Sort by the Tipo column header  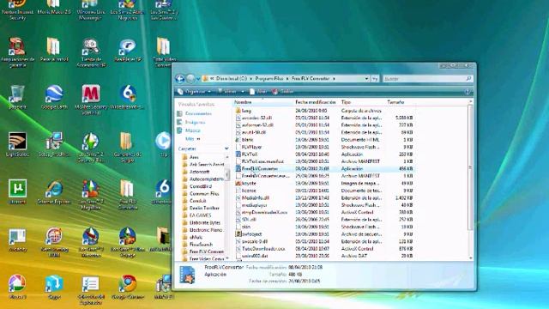pos(362,102)
